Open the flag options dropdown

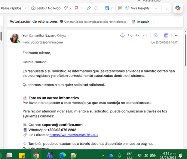(x=82, y=8)
